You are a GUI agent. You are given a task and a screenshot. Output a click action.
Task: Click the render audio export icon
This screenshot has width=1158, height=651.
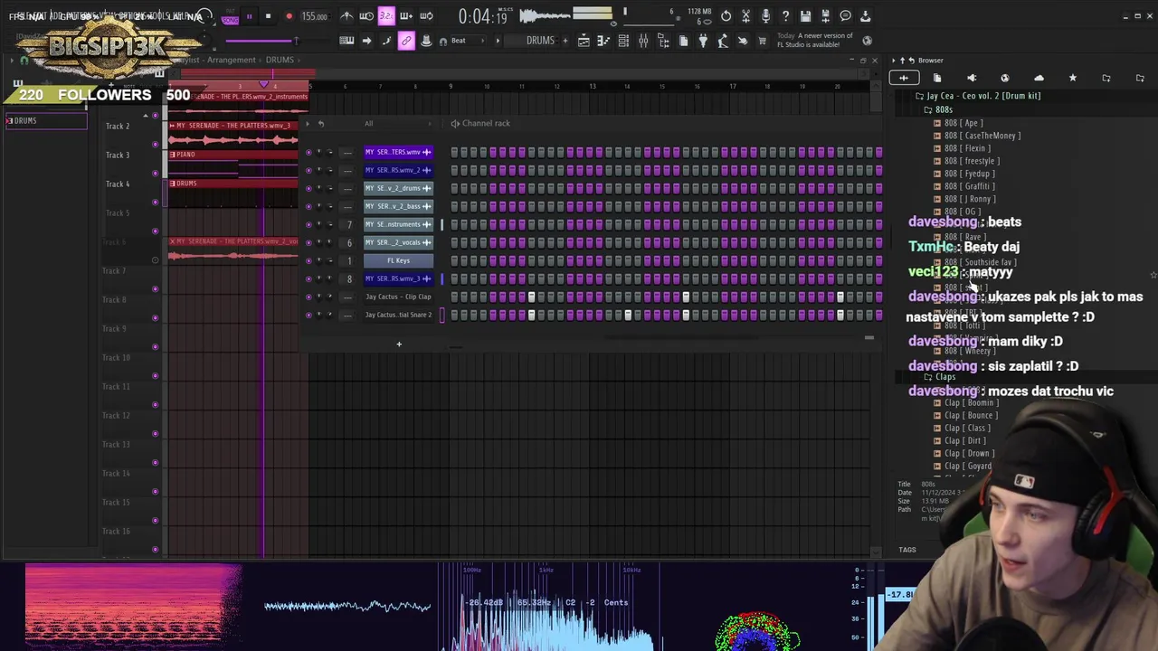coord(825,16)
